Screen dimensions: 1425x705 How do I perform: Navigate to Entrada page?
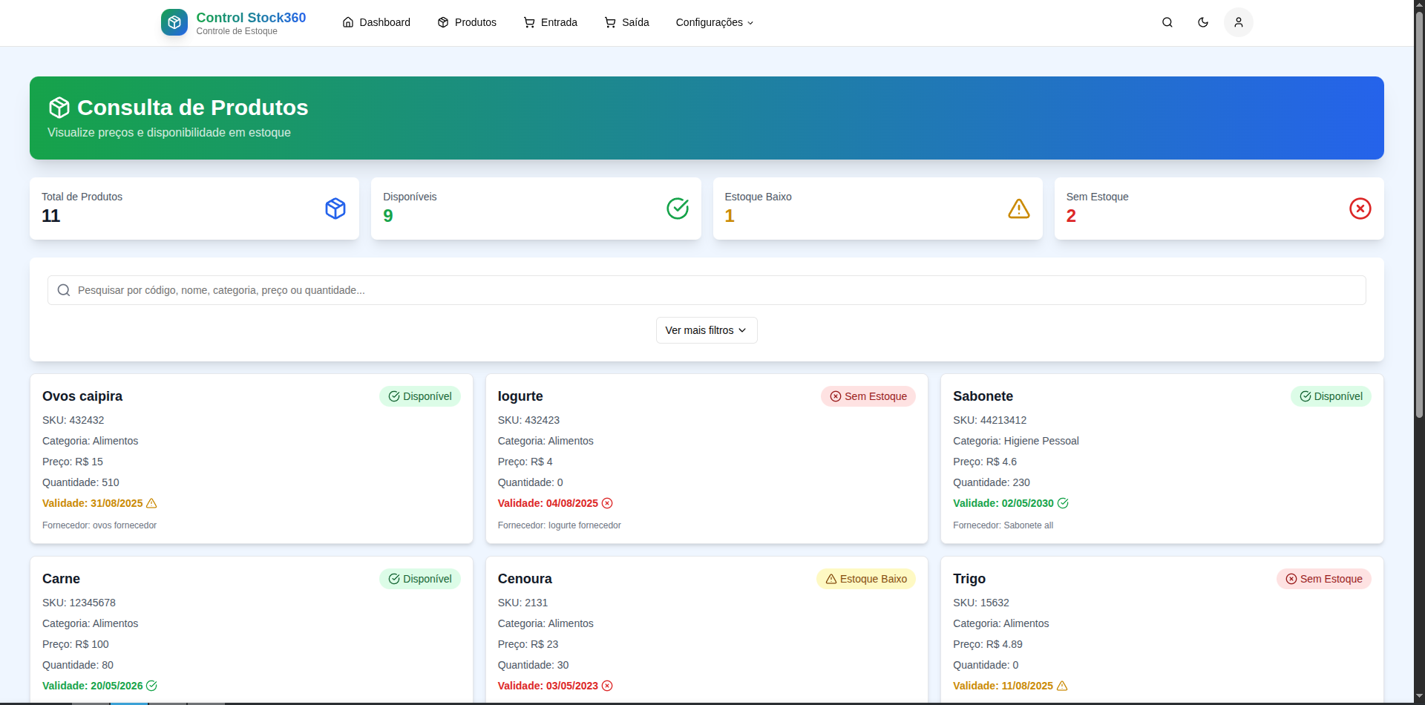550,22
